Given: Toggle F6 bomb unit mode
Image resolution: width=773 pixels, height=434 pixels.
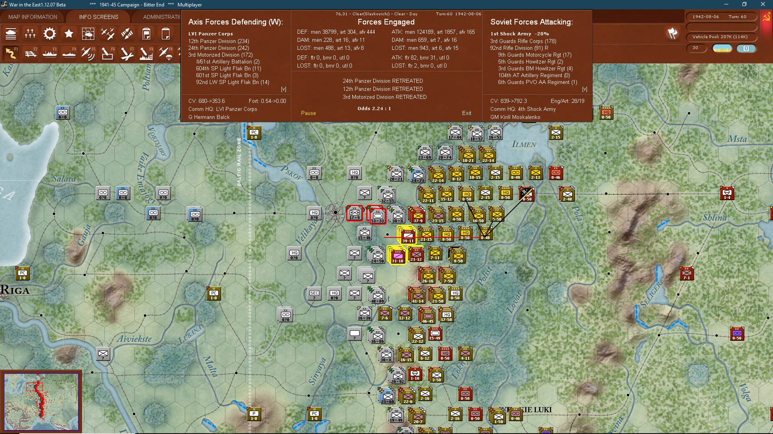Looking at the screenshot, I should 107,53.
